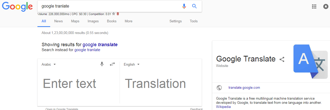Image resolution: width=330 pixels, height=110 pixels.
Task: Click the red database icon near Competition
Action: pyautogui.click(x=118, y=14)
